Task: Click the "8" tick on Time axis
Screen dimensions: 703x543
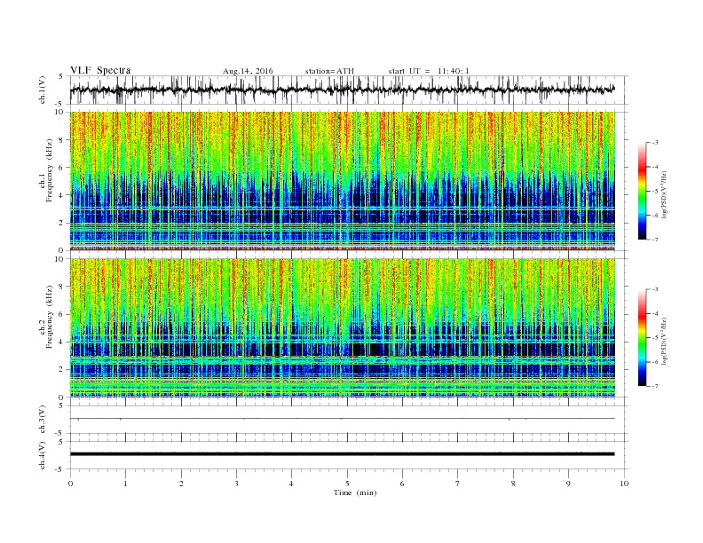Action: click(513, 484)
